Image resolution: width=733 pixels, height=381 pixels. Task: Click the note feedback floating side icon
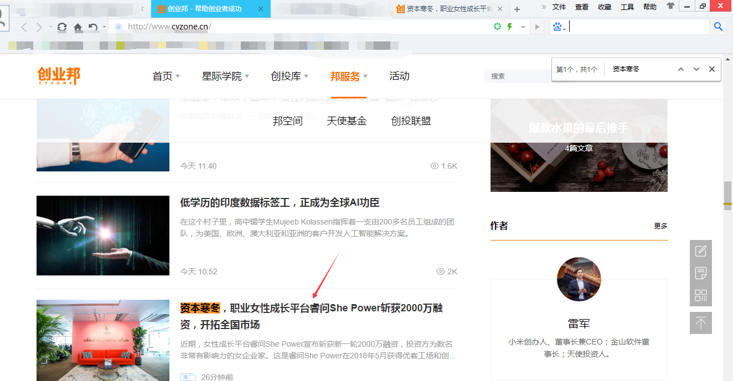coord(701,273)
